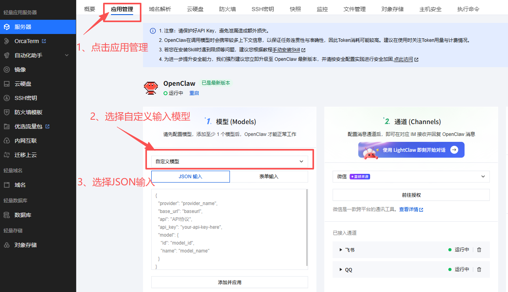Switch to the 快照 tab
This screenshot has height=292, width=508.
[x=295, y=9]
